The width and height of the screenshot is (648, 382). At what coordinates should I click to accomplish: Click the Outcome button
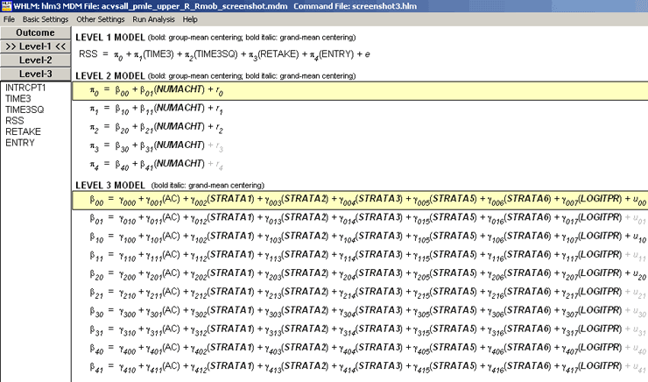pos(36,33)
